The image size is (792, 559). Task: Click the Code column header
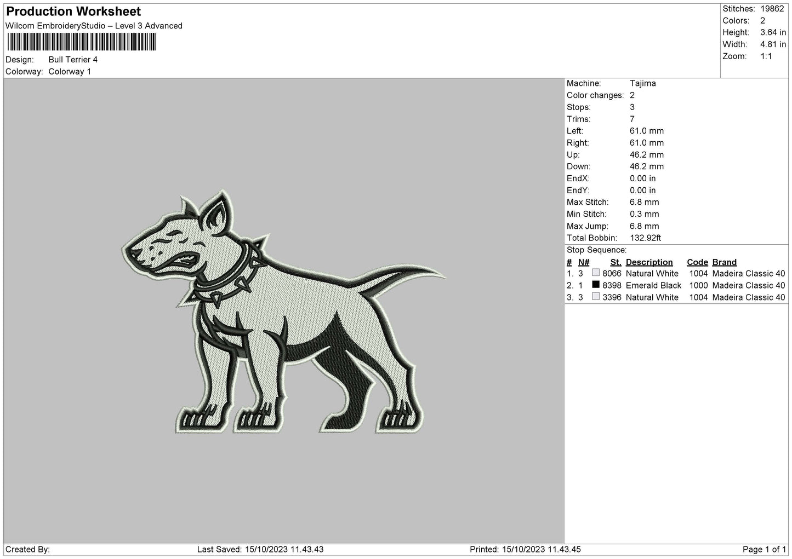point(697,262)
